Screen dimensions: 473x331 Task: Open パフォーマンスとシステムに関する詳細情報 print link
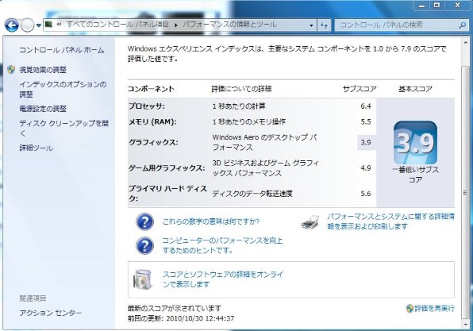click(391, 221)
